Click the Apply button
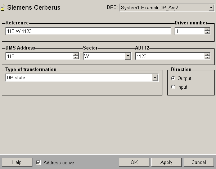 pyautogui.click(x=166, y=162)
